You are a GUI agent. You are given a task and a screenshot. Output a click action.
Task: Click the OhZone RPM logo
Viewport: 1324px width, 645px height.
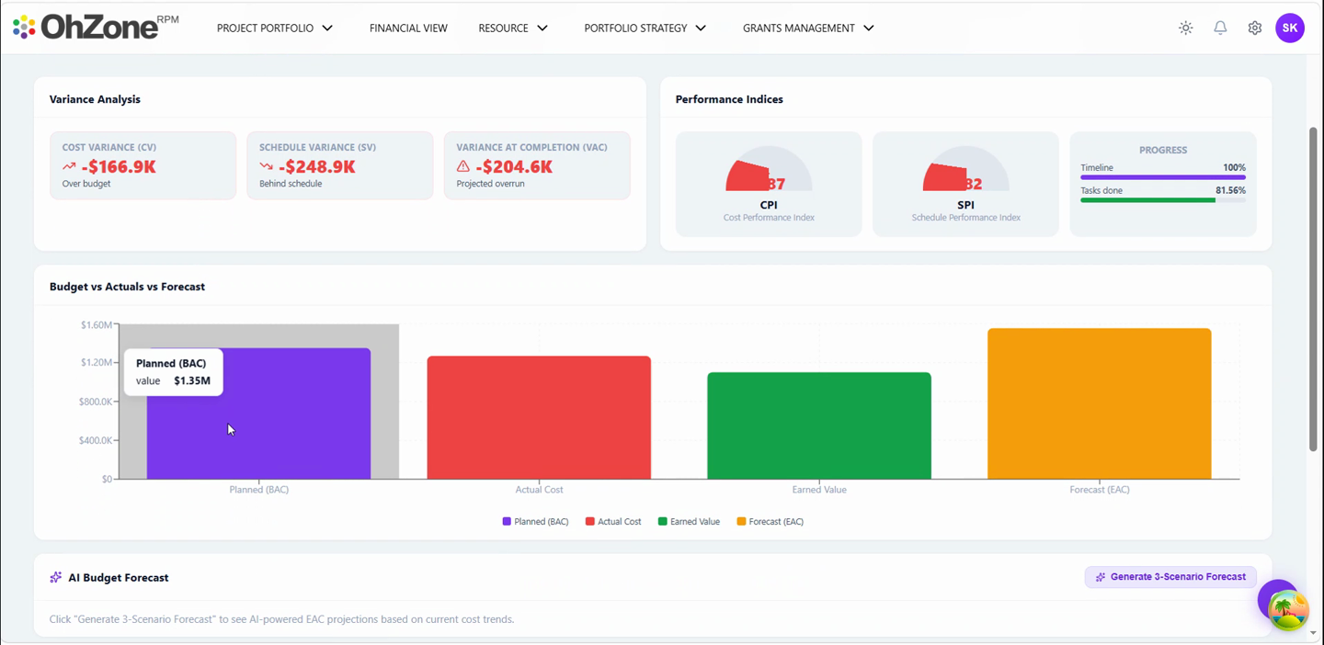tap(96, 28)
